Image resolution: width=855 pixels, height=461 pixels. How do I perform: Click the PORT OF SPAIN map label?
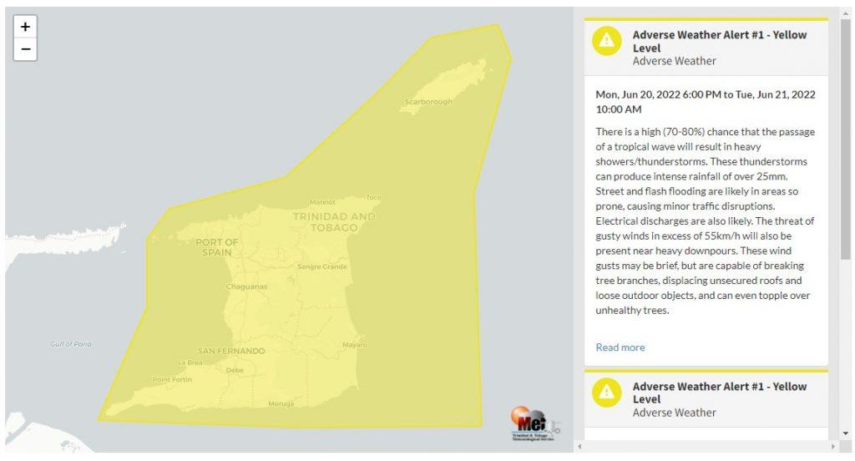(x=216, y=247)
